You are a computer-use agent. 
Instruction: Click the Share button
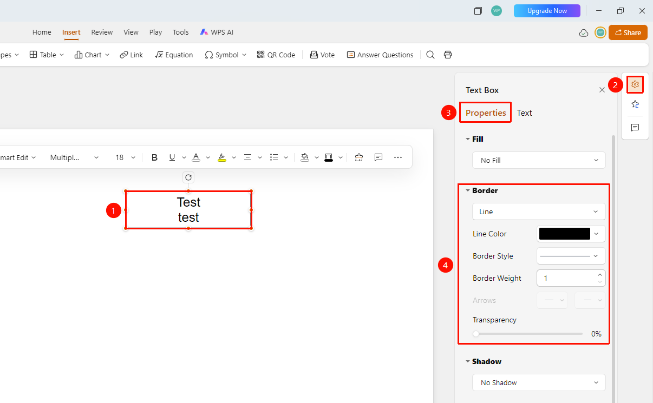click(x=628, y=32)
